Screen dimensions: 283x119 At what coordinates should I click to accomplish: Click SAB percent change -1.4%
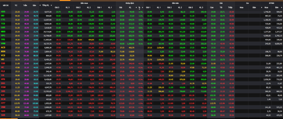140,115
